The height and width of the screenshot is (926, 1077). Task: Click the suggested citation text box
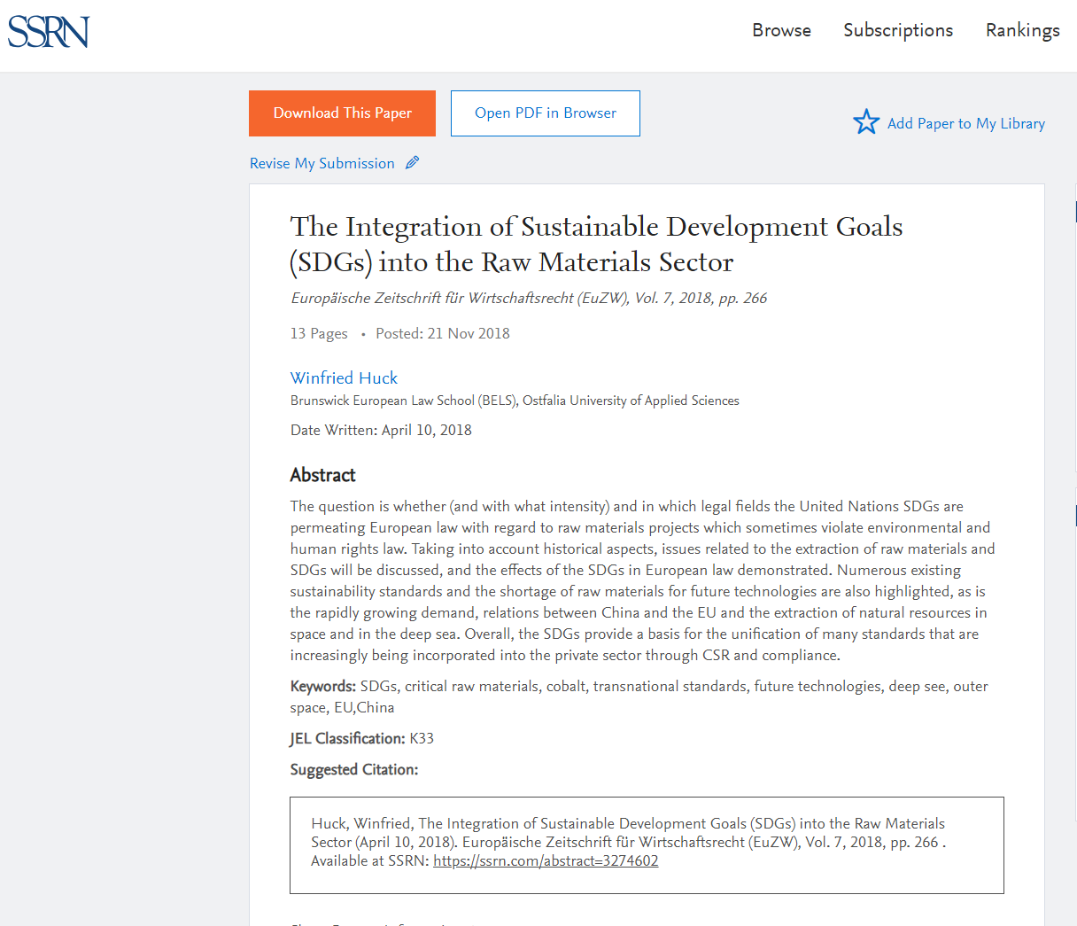pyautogui.click(x=647, y=845)
